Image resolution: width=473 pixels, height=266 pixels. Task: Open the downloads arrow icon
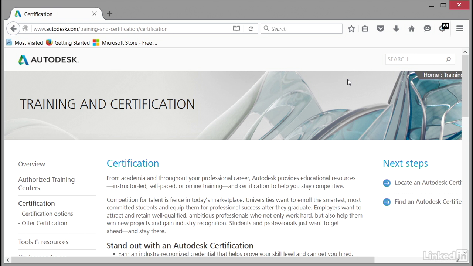point(396,28)
